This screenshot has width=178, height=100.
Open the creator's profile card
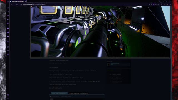click(x=119, y=64)
